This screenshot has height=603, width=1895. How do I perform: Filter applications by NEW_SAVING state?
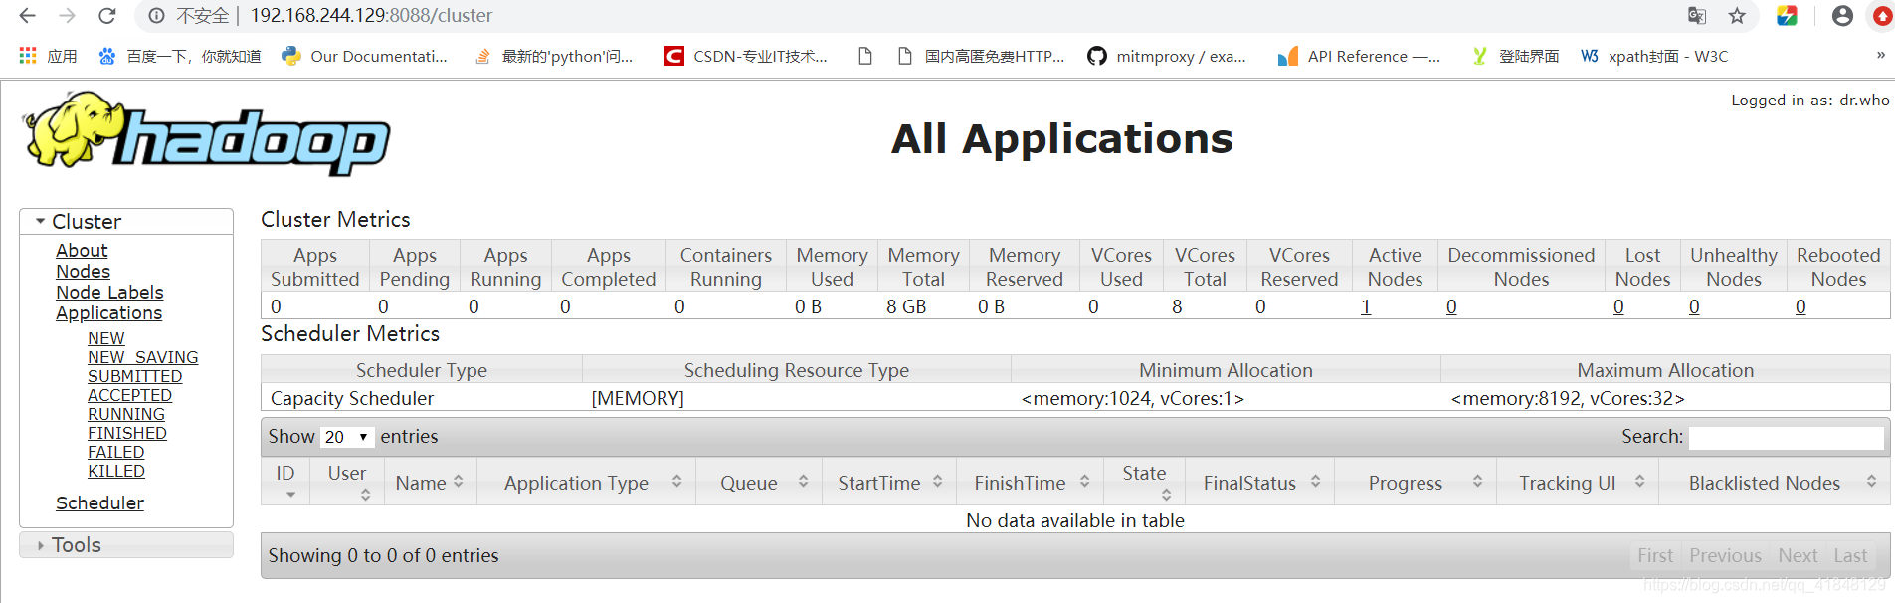pyautogui.click(x=142, y=357)
